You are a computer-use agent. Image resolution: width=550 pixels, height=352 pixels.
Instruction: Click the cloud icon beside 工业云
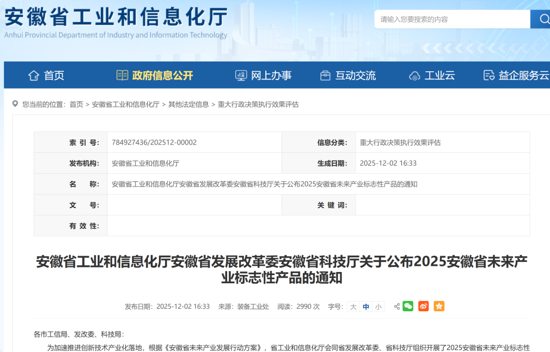click(415, 76)
